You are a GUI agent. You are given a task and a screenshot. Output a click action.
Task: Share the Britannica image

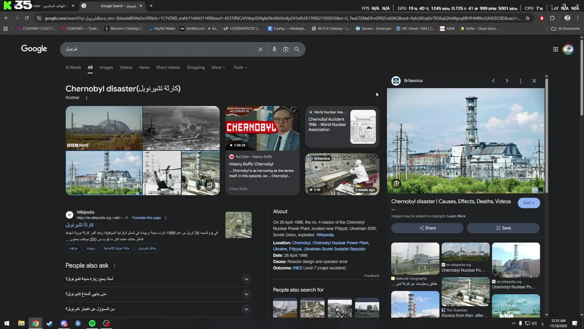pyautogui.click(x=427, y=228)
